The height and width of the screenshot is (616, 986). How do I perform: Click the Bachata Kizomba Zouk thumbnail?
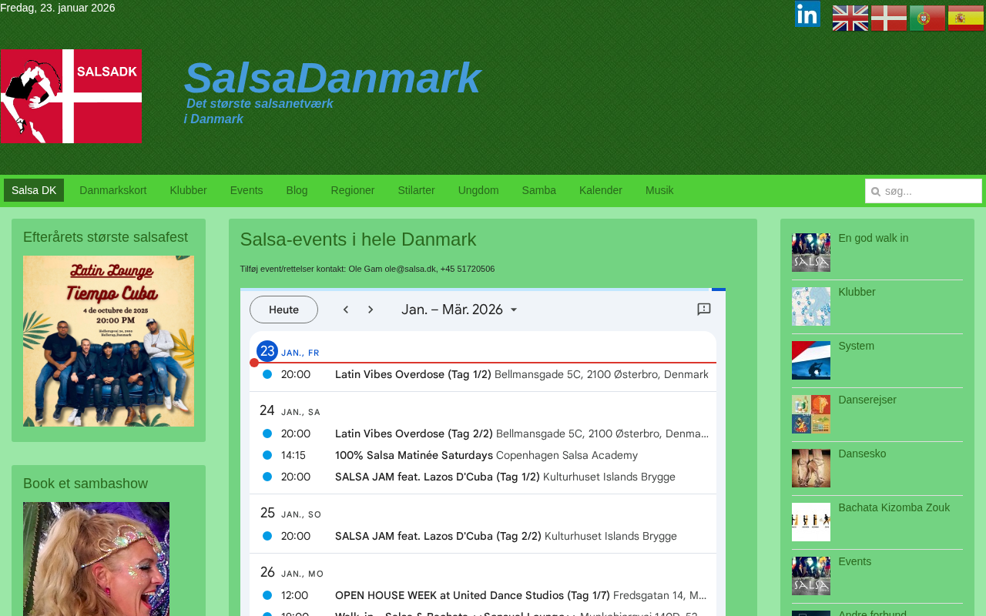point(811,522)
